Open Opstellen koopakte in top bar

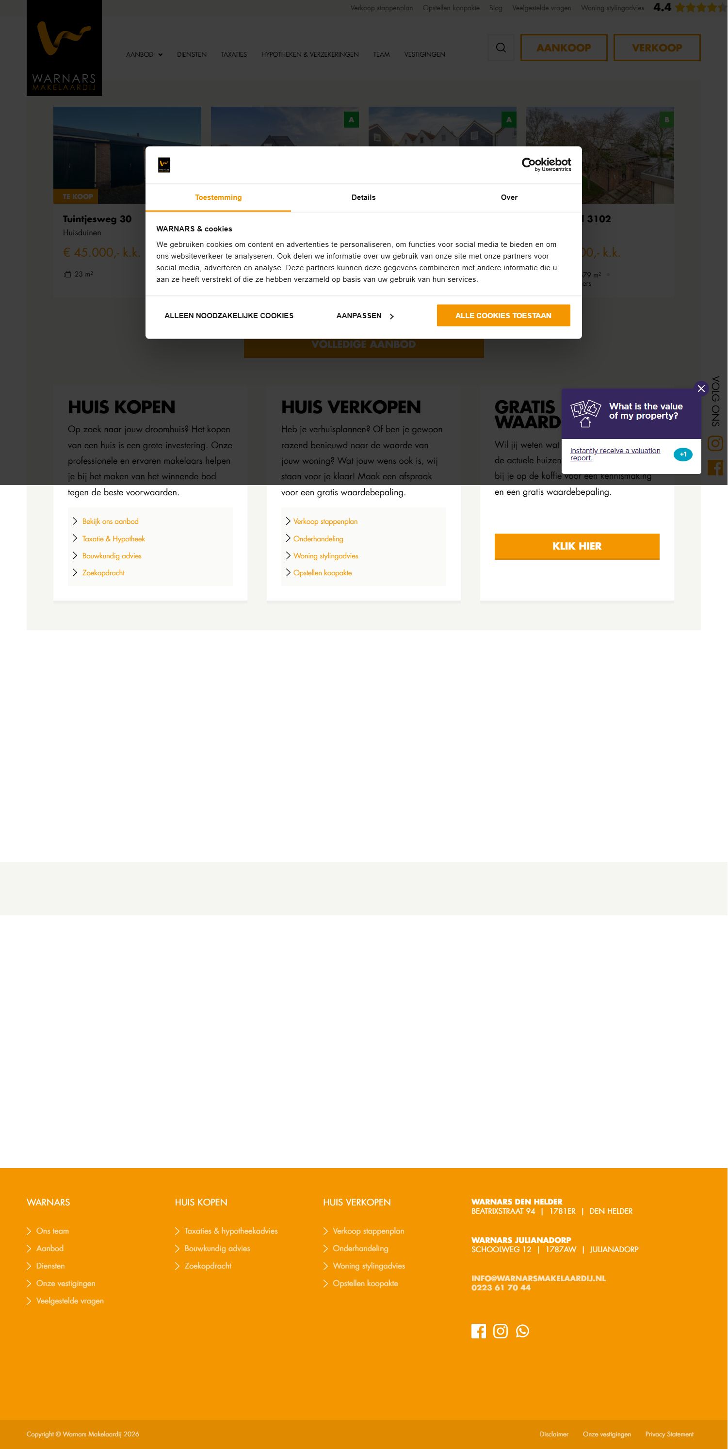[x=451, y=8]
